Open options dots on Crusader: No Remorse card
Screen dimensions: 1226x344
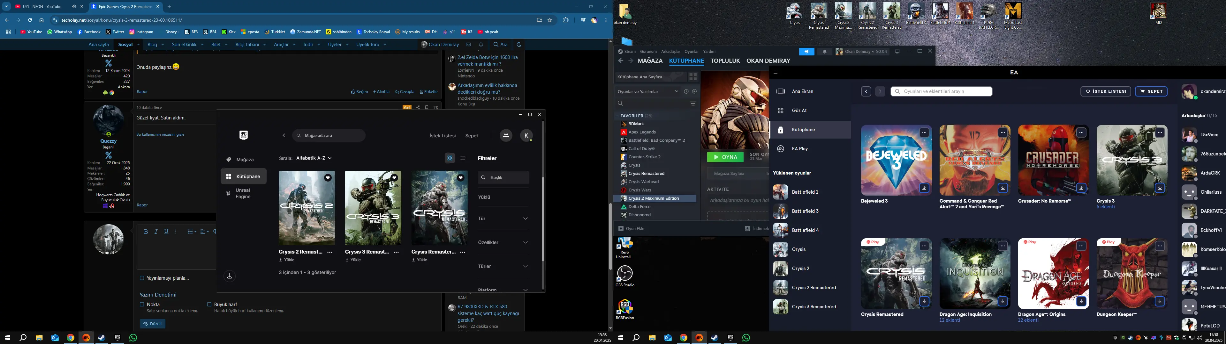pyautogui.click(x=1081, y=133)
